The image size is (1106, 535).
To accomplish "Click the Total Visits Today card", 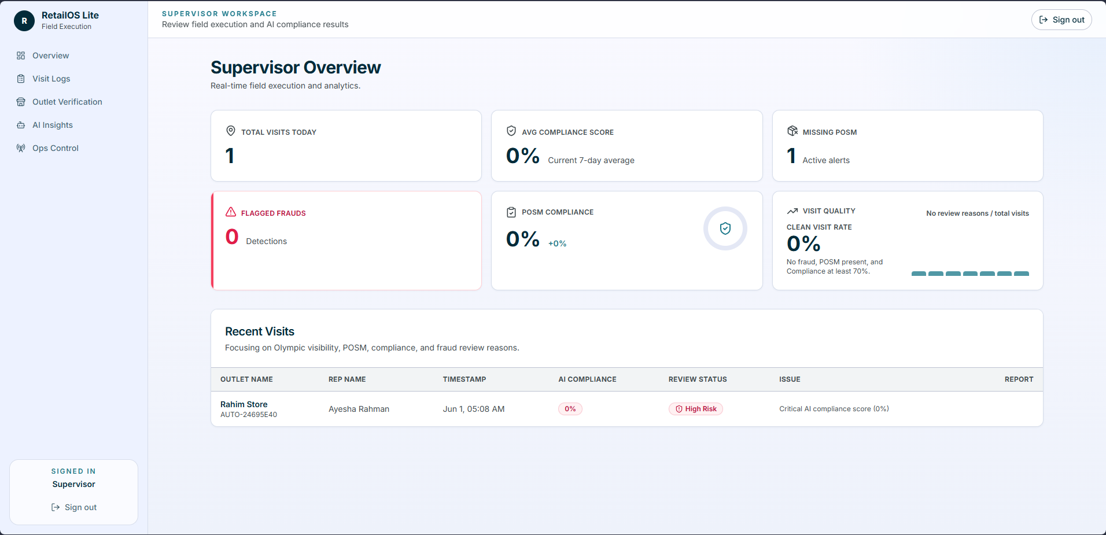I will click(x=346, y=146).
